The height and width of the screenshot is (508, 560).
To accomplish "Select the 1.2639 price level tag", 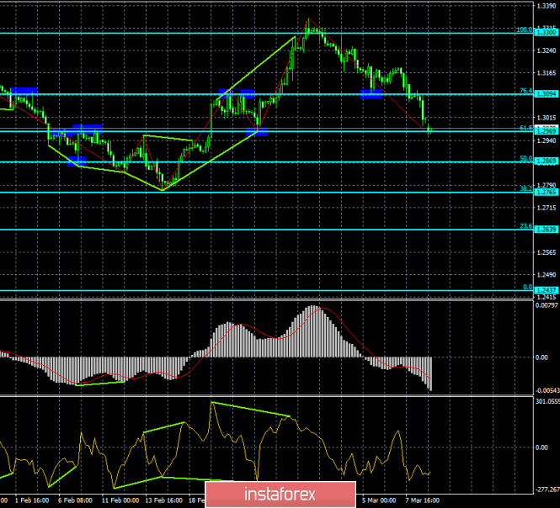I will 547,230.
